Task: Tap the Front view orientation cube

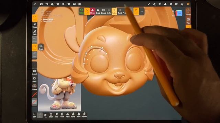Action: pos(179,13)
